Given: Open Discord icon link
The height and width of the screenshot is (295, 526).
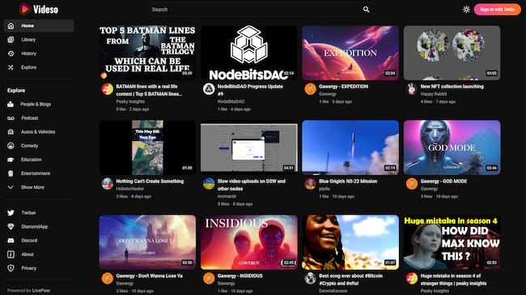Looking at the screenshot, I should click(x=11, y=241).
